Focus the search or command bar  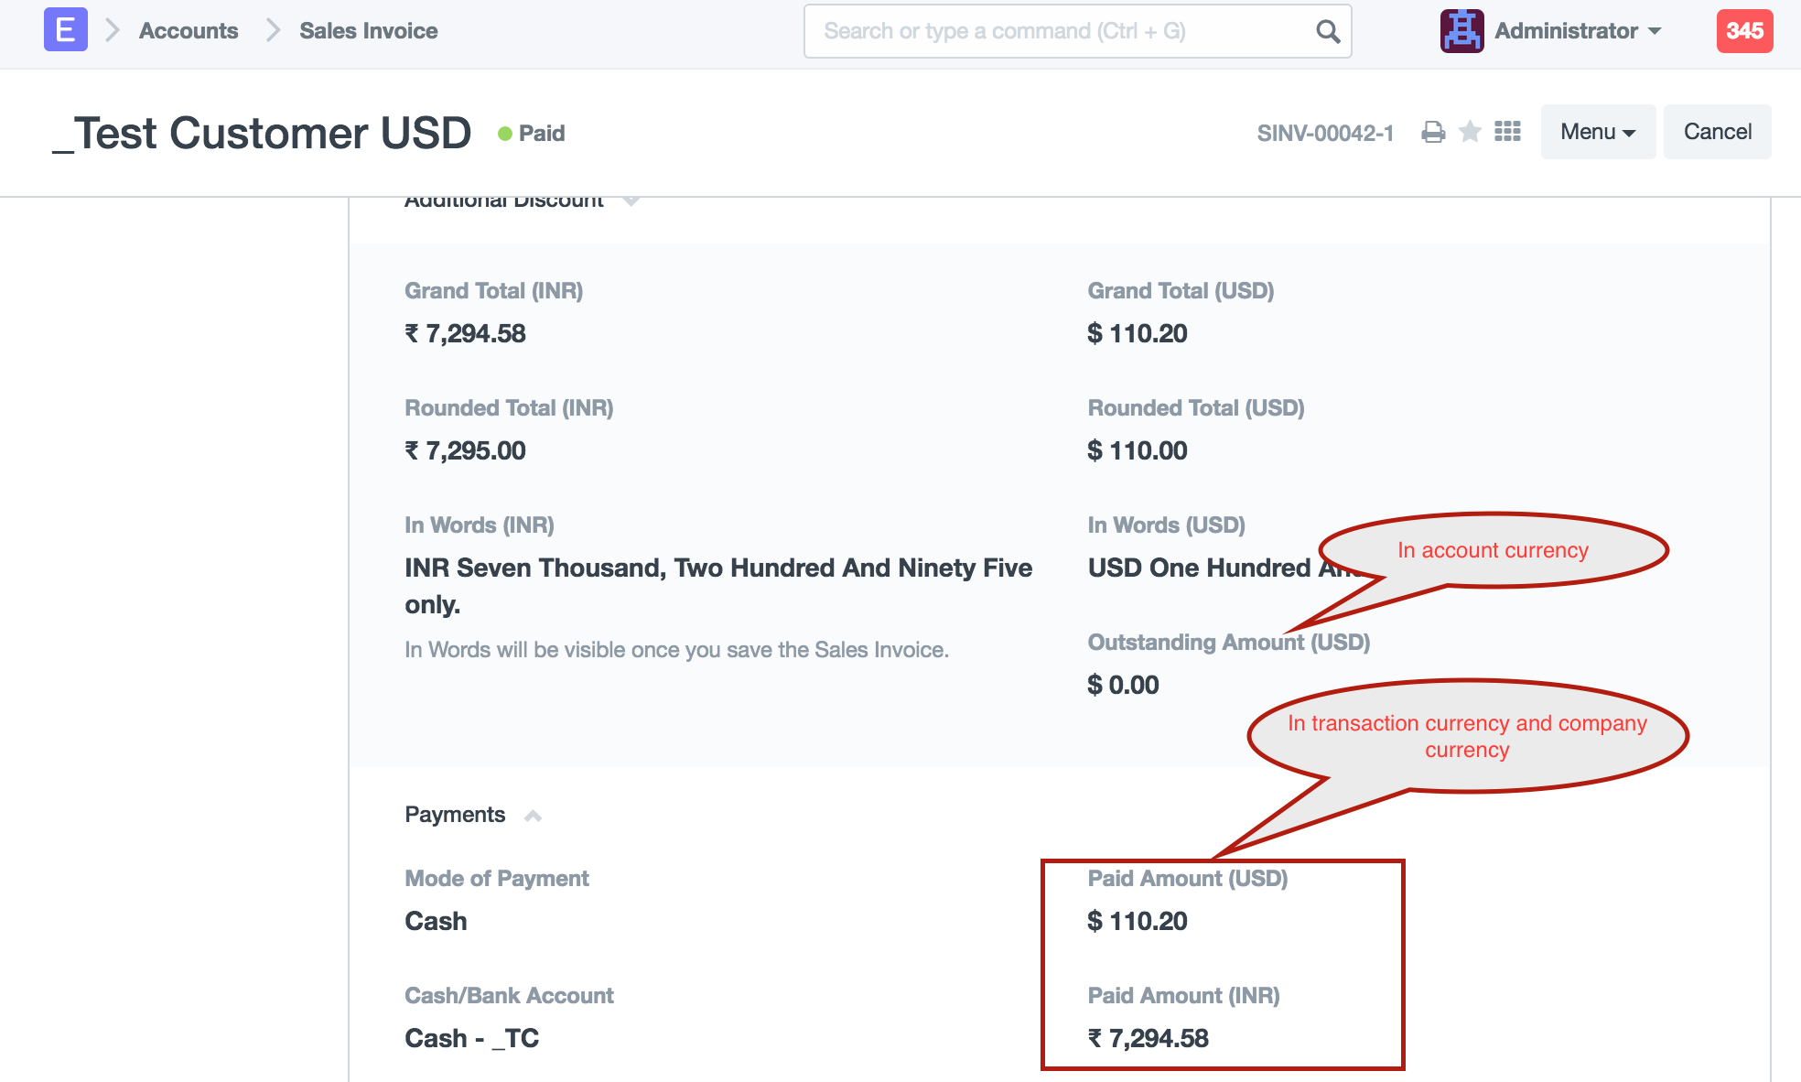[x=1062, y=31]
